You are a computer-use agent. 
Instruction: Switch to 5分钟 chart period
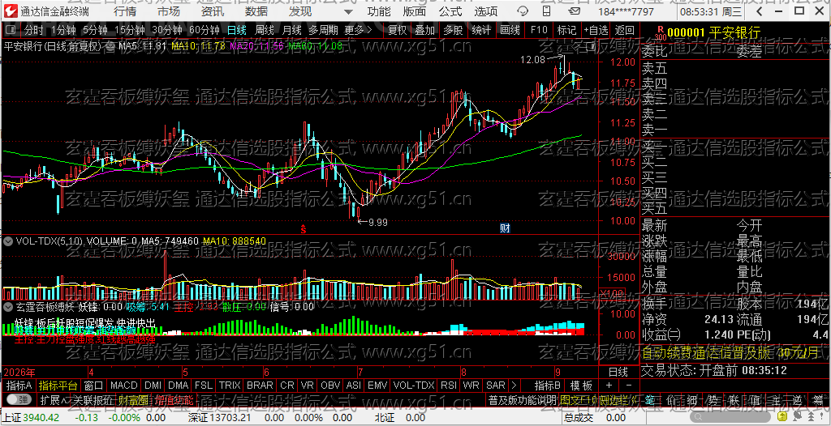95,30
